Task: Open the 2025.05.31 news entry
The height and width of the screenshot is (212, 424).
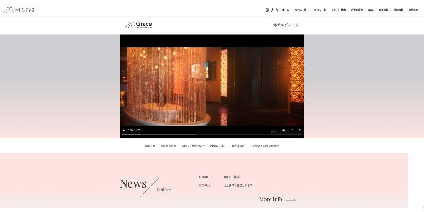Action: point(237,185)
